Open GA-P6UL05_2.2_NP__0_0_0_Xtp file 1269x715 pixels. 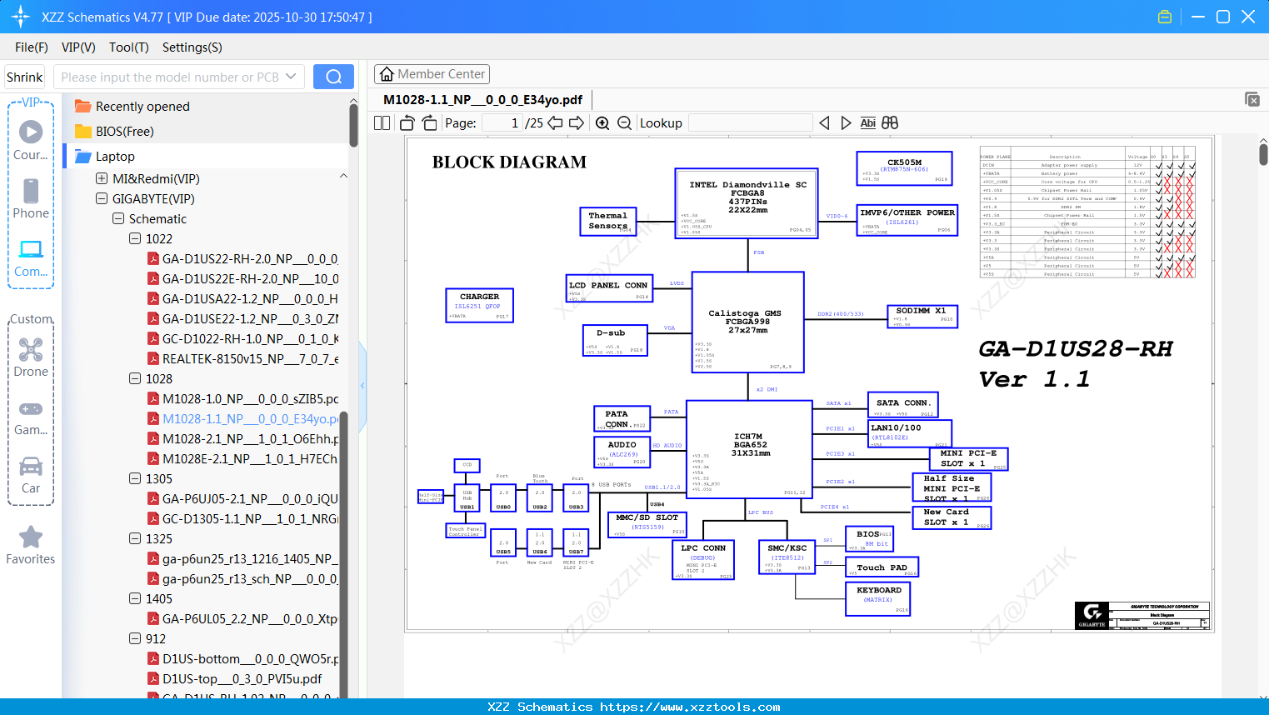click(x=242, y=618)
